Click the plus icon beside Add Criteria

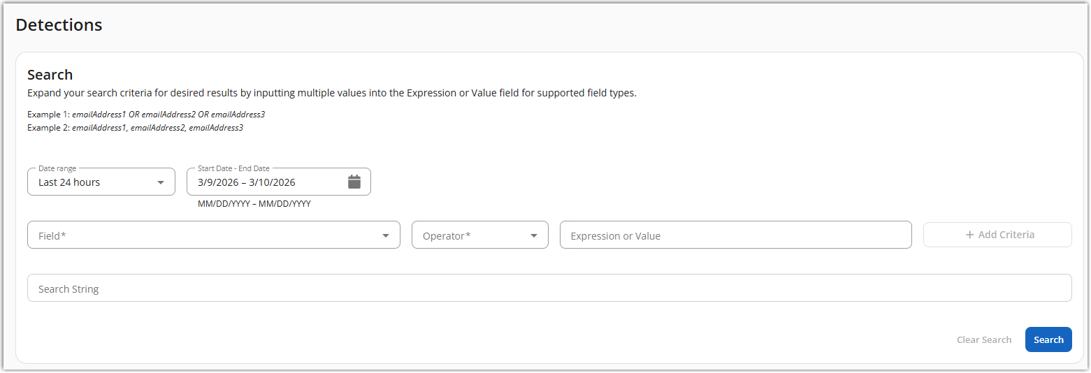(x=969, y=235)
